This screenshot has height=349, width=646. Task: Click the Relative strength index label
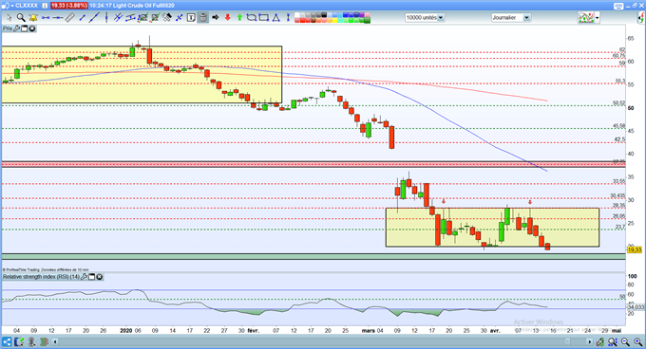tap(41, 277)
